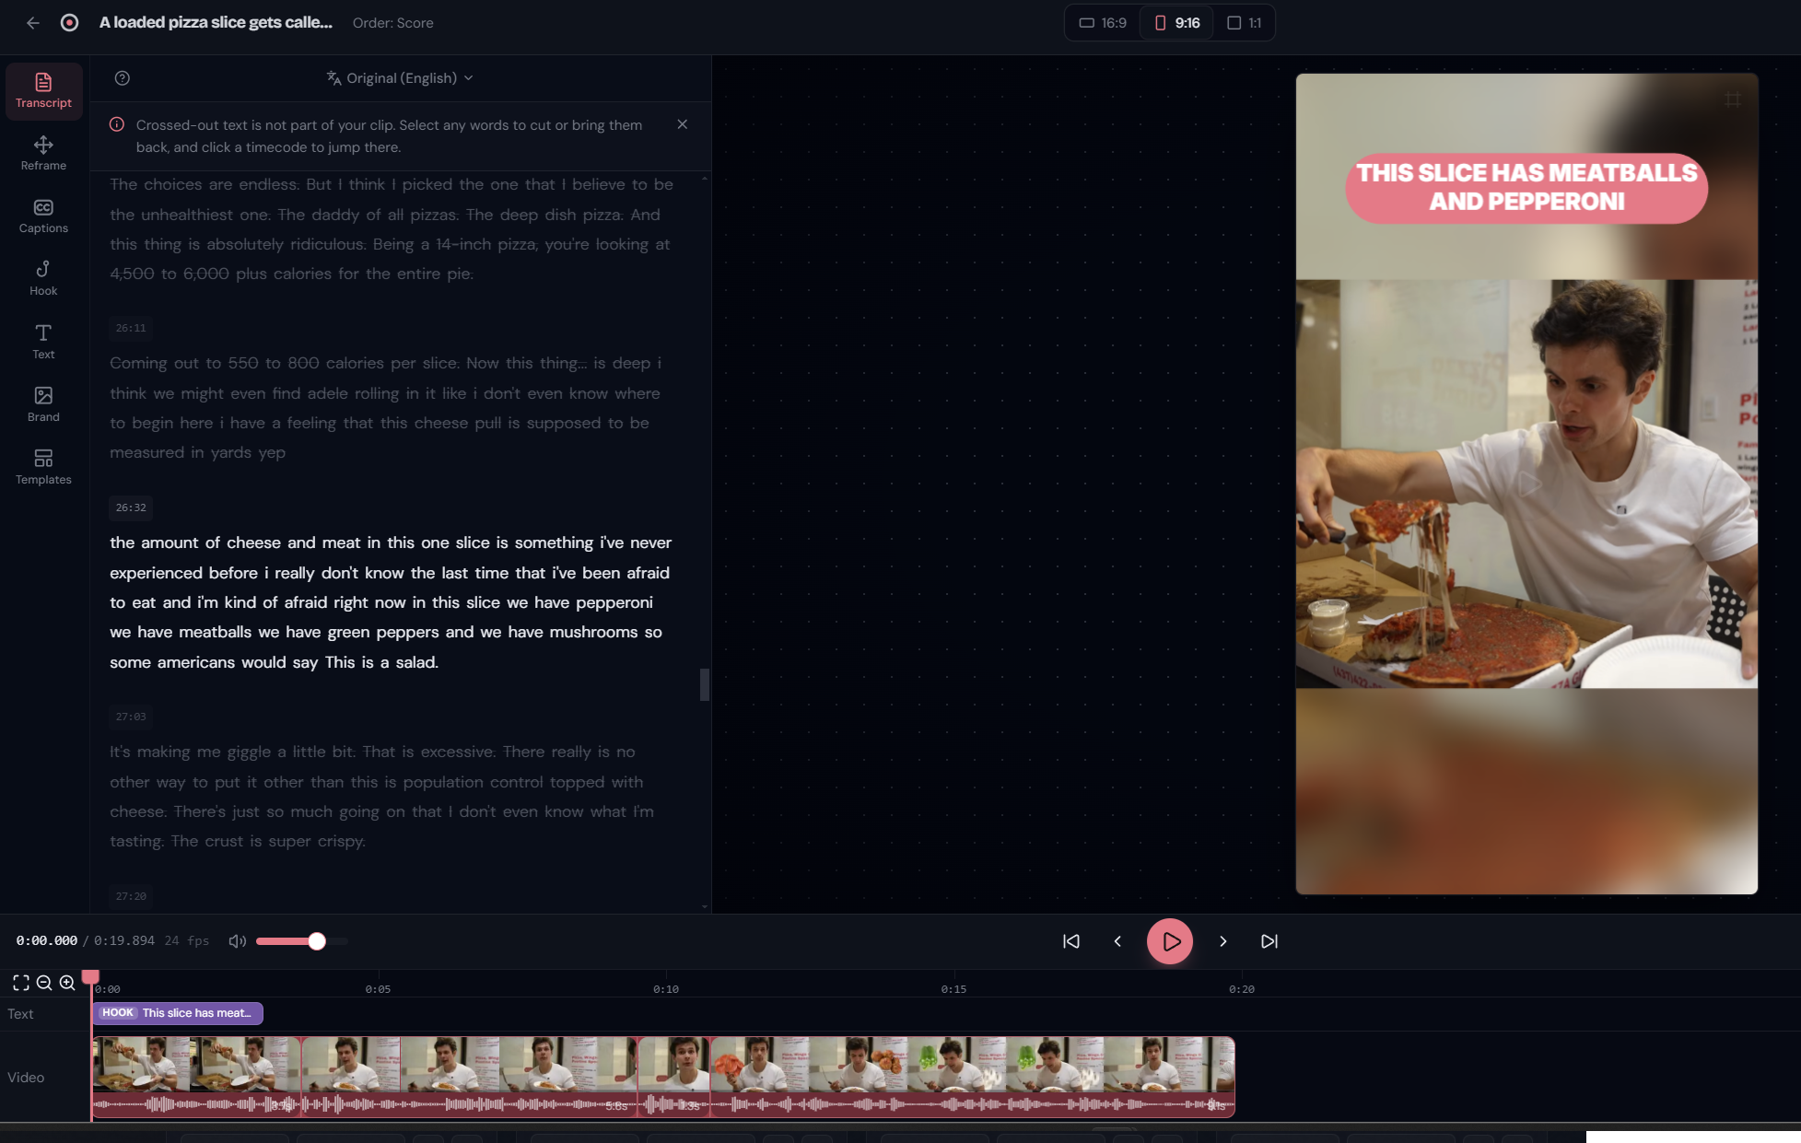Click the 0:10 mark on timeline ruler

(x=666, y=989)
